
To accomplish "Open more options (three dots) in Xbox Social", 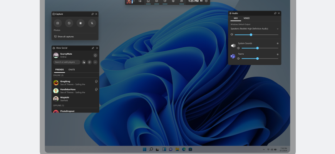I will [95, 62].
